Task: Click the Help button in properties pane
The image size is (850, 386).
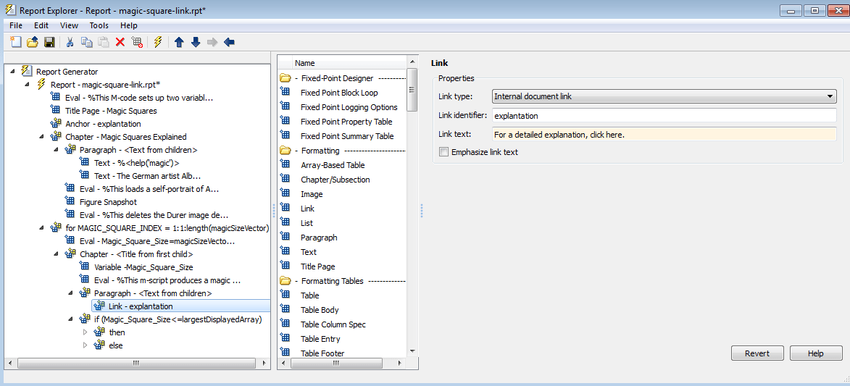Action: pos(816,353)
